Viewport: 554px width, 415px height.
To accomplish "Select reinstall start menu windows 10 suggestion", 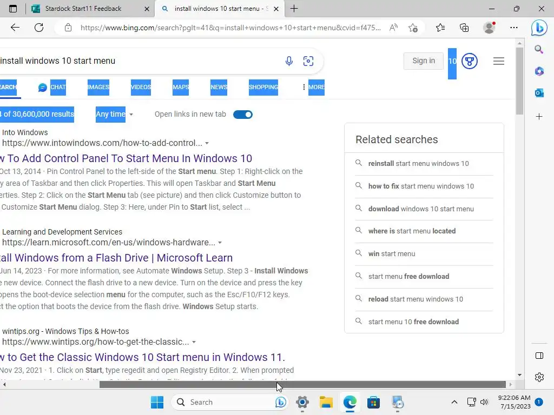I will pyautogui.click(x=418, y=163).
